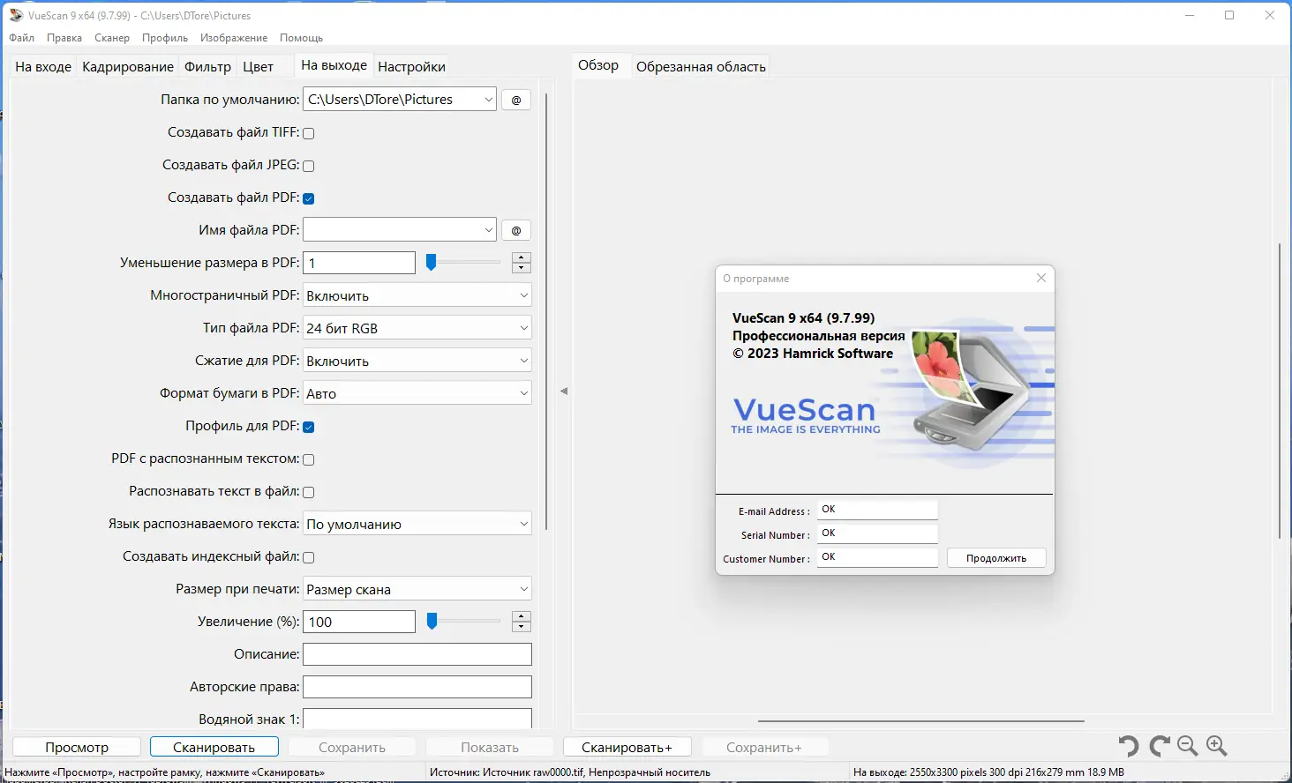Switch to the 'Настройки' tab
Image resolution: width=1292 pixels, height=783 pixels.
tap(411, 66)
